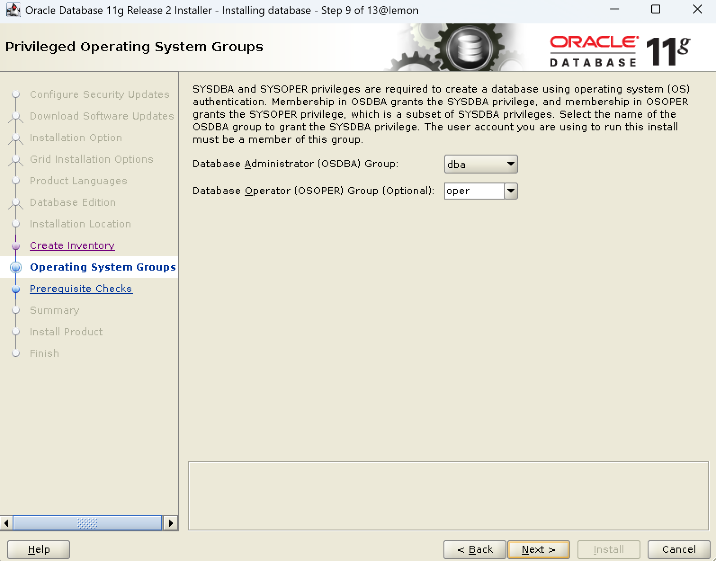
Task: Click the Download Software Updates step
Action: [102, 116]
